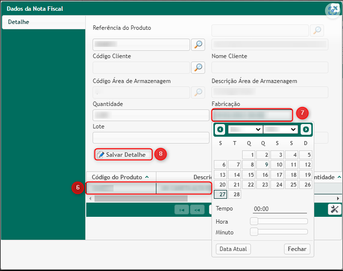Open the year dropdown in calendar

click(280, 129)
